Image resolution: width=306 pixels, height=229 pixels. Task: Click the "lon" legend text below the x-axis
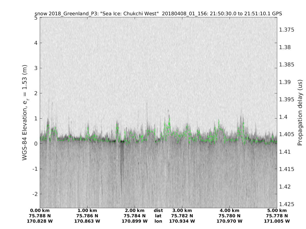pyautogui.click(x=158, y=221)
